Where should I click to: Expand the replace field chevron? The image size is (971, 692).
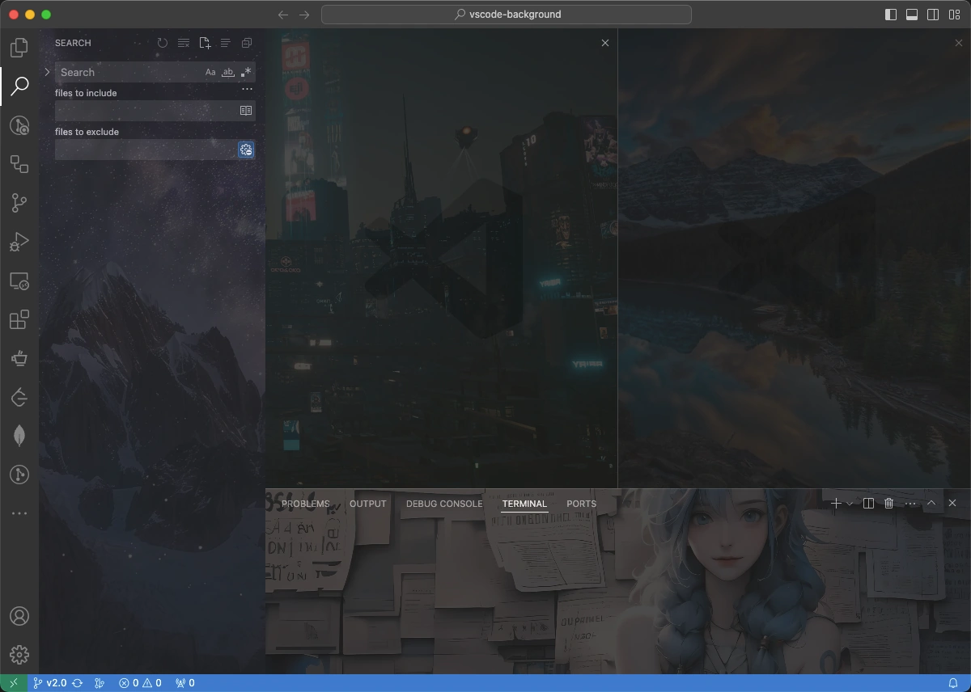(47, 72)
